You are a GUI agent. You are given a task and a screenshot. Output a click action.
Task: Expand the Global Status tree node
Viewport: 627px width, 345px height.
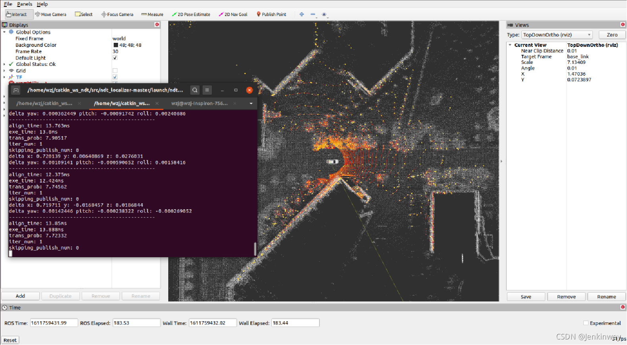coord(4,64)
